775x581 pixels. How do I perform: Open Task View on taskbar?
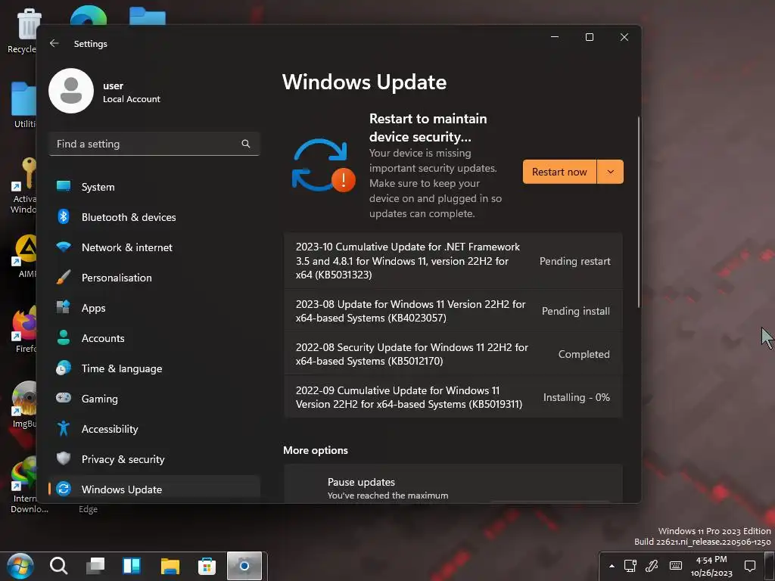click(x=95, y=566)
